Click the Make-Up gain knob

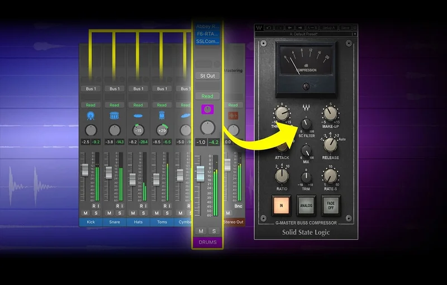click(330, 113)
